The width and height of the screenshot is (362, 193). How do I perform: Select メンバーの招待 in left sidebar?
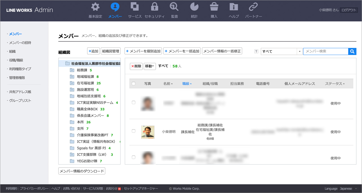(20, 43)
